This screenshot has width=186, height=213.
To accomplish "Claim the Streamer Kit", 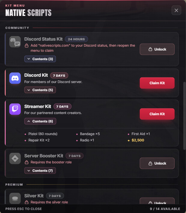I will [157, 114].
